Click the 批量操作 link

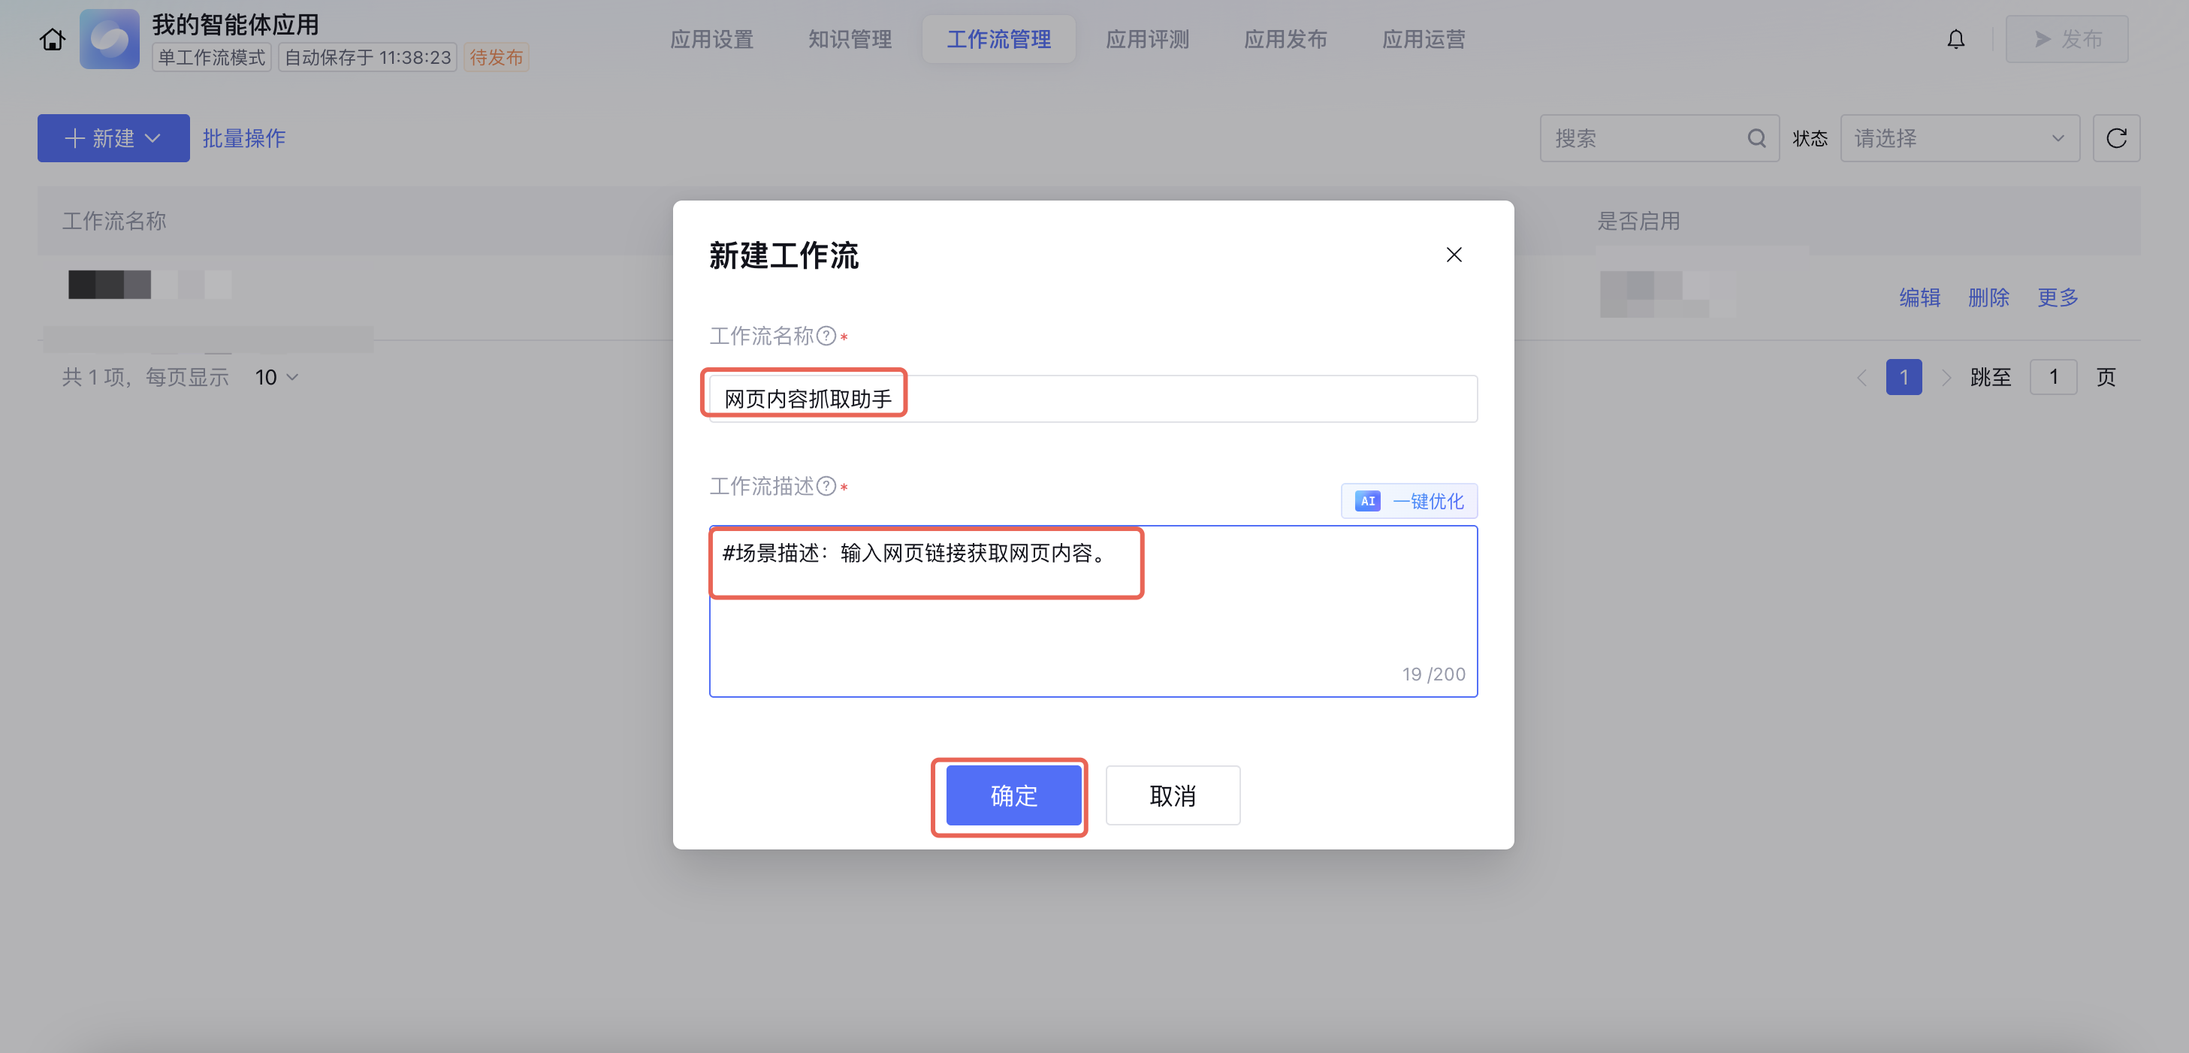click(x=243, y=137)
